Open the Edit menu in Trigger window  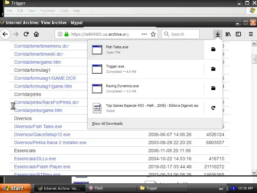(20, 11)
